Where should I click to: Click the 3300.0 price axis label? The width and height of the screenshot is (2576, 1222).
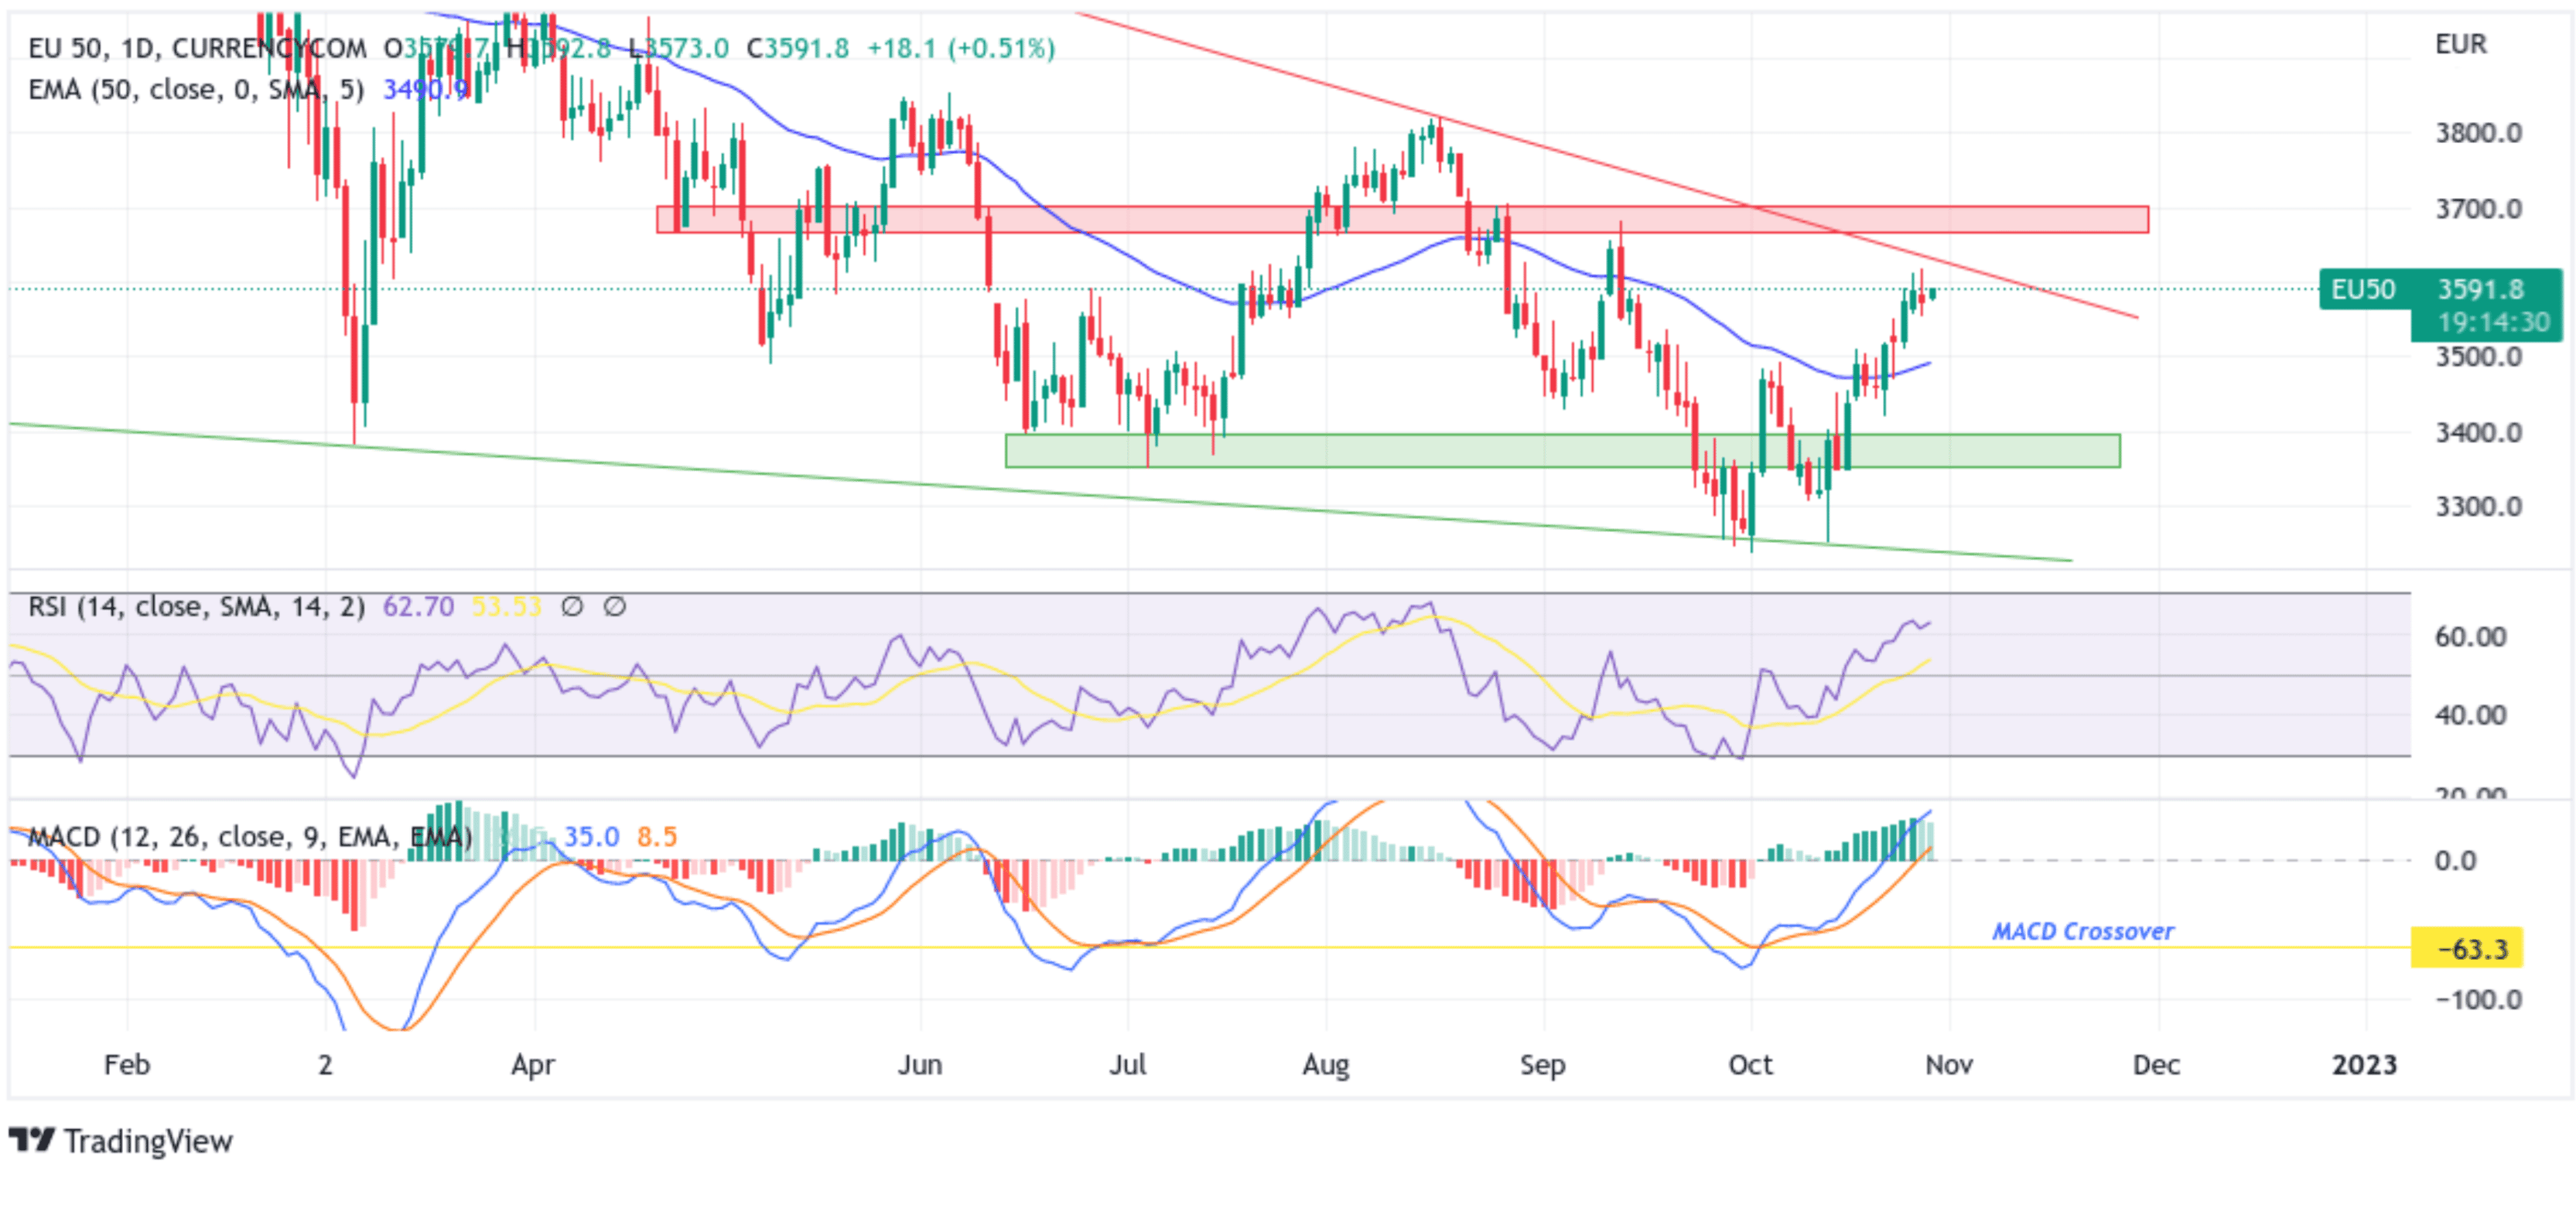click(2478, 507)
